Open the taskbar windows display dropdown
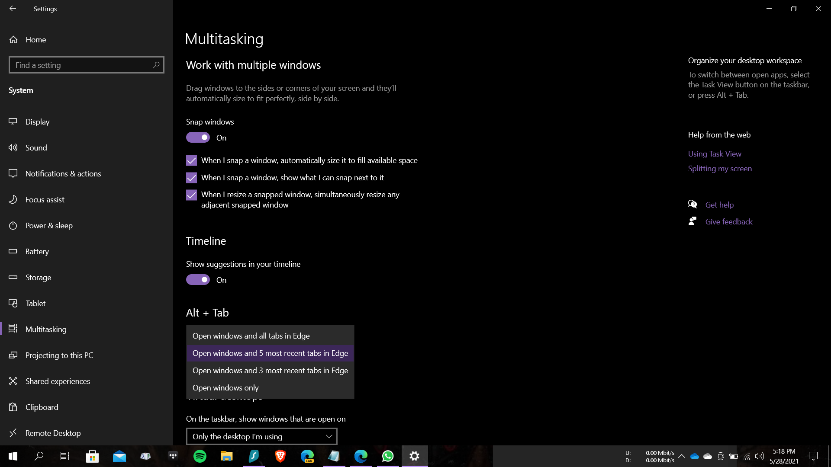Viewport: 831px width, 467px height. [261, 436]
